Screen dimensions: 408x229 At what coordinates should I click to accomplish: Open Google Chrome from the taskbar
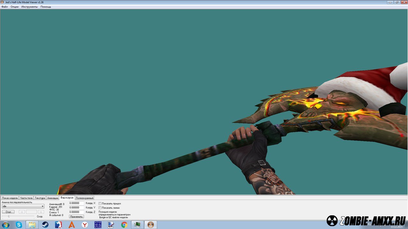(x=124, y=225)
